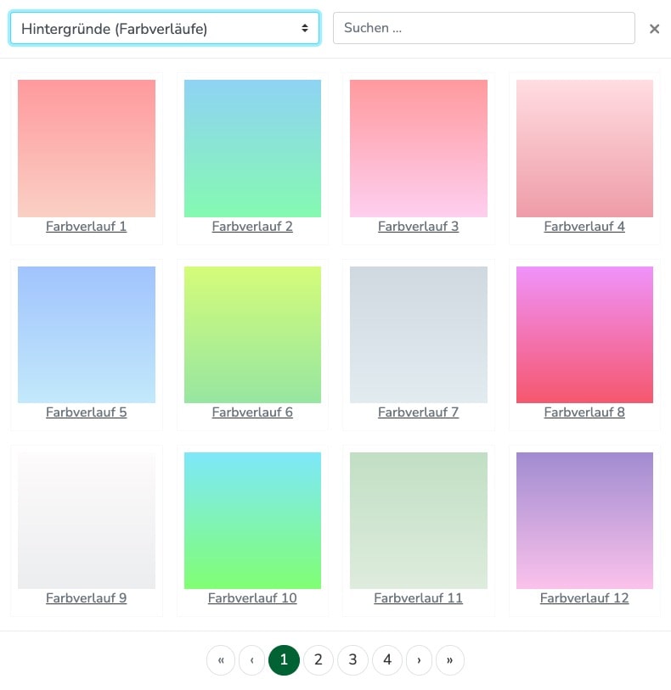Open the Hintergründe (Farbverläufe) dropdown
The image size is (671, 690).
click(164, 28)
